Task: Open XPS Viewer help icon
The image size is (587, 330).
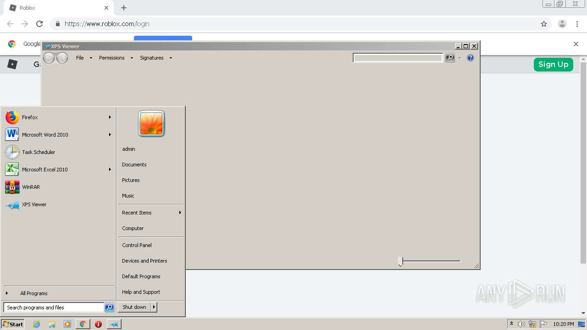Action: click(x=470, y=58)
